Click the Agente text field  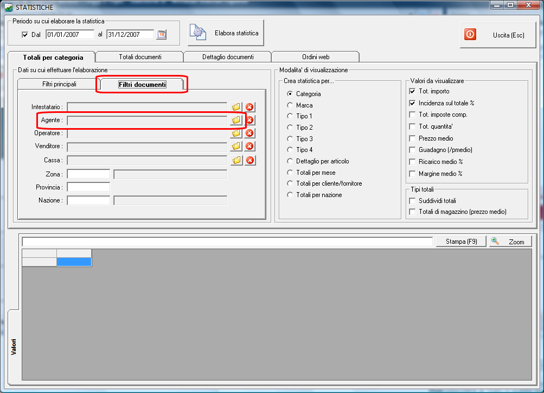tap(147, 120)
